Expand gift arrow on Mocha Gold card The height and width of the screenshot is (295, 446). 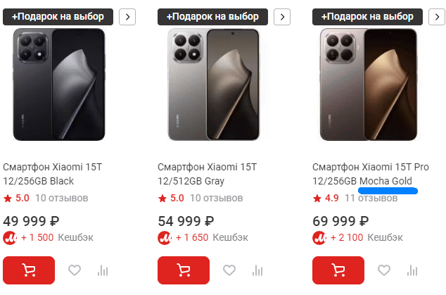[436, 17]
